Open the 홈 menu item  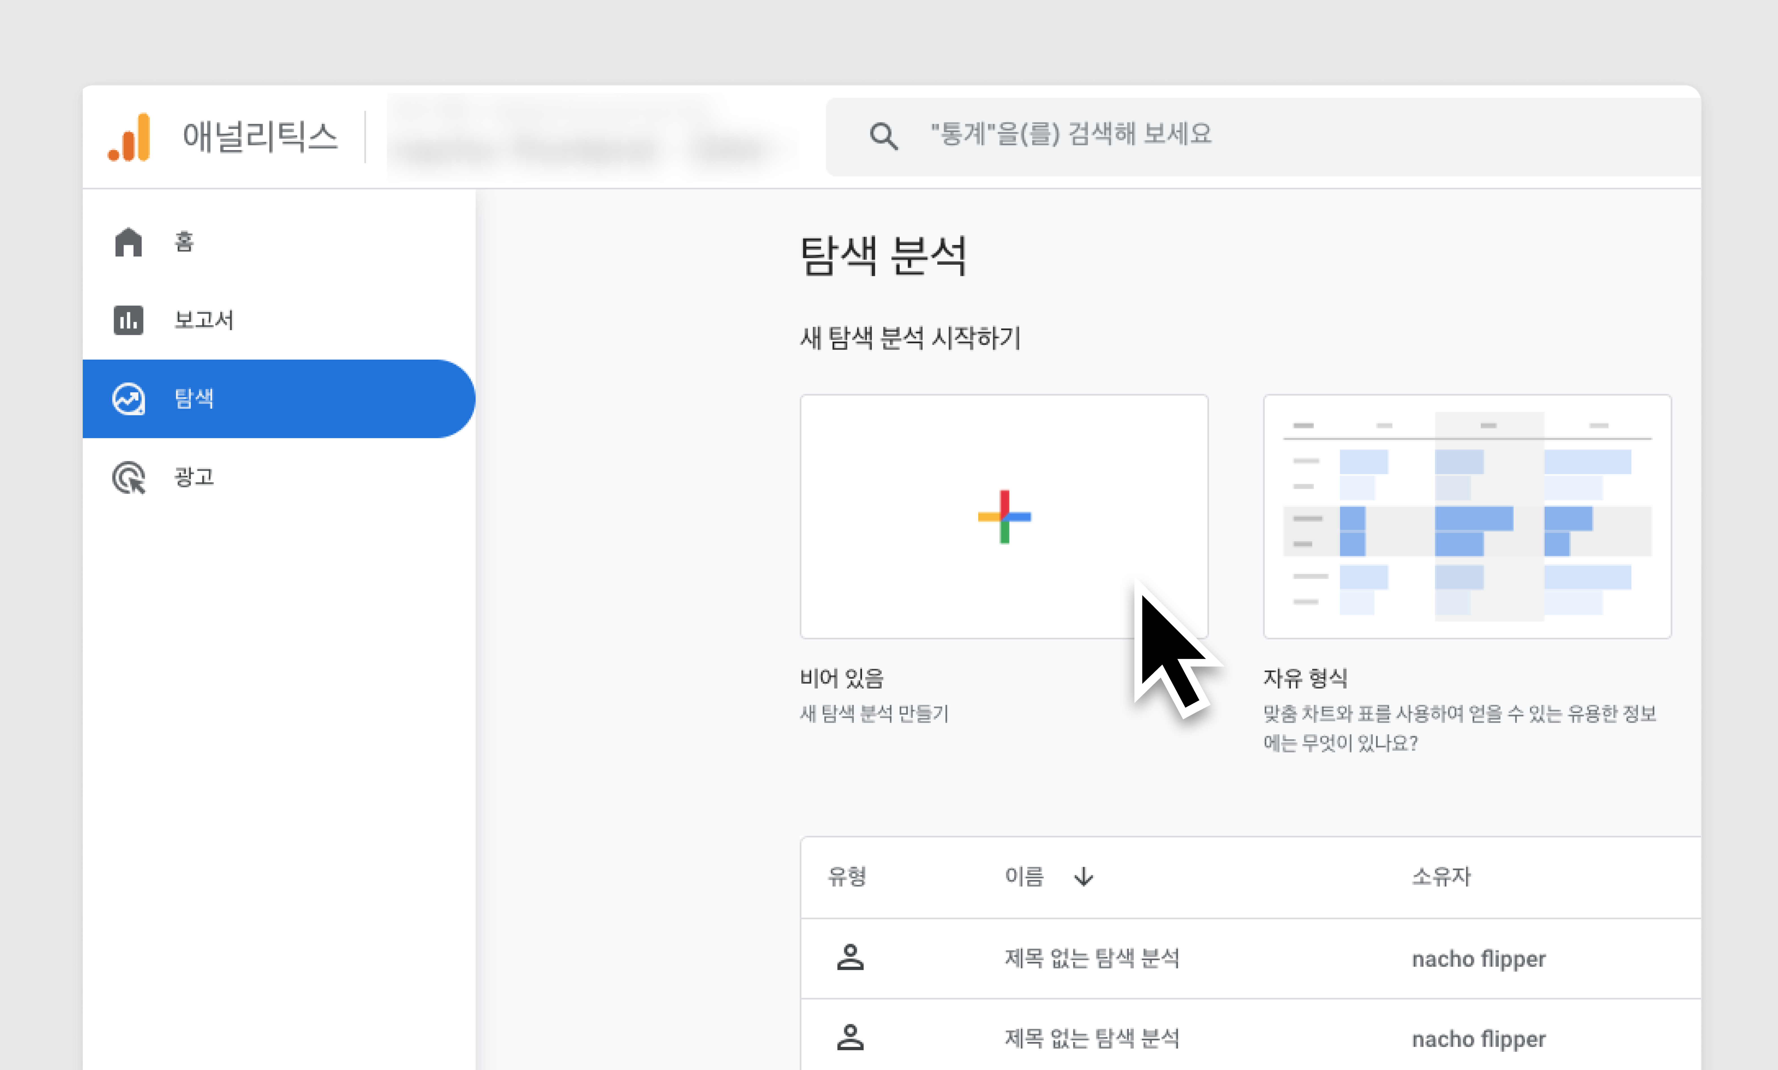click(185, 242)
